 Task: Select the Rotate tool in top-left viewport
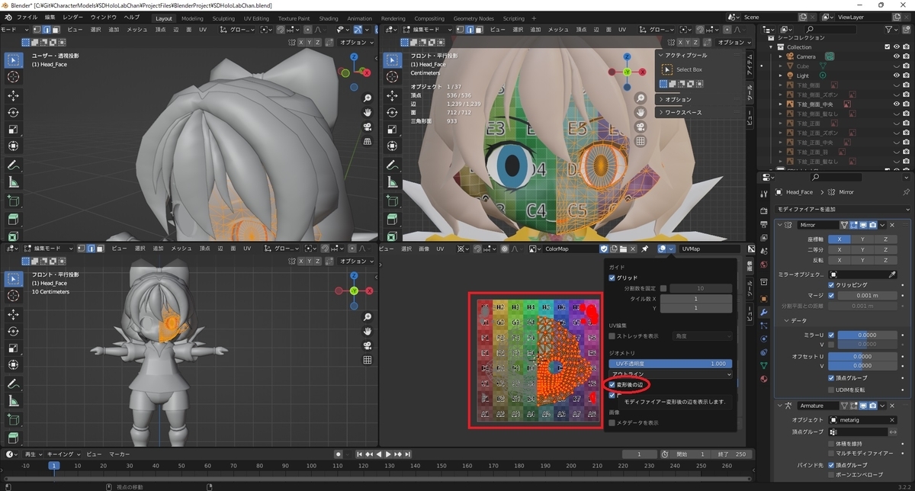(x=14, y=112)
